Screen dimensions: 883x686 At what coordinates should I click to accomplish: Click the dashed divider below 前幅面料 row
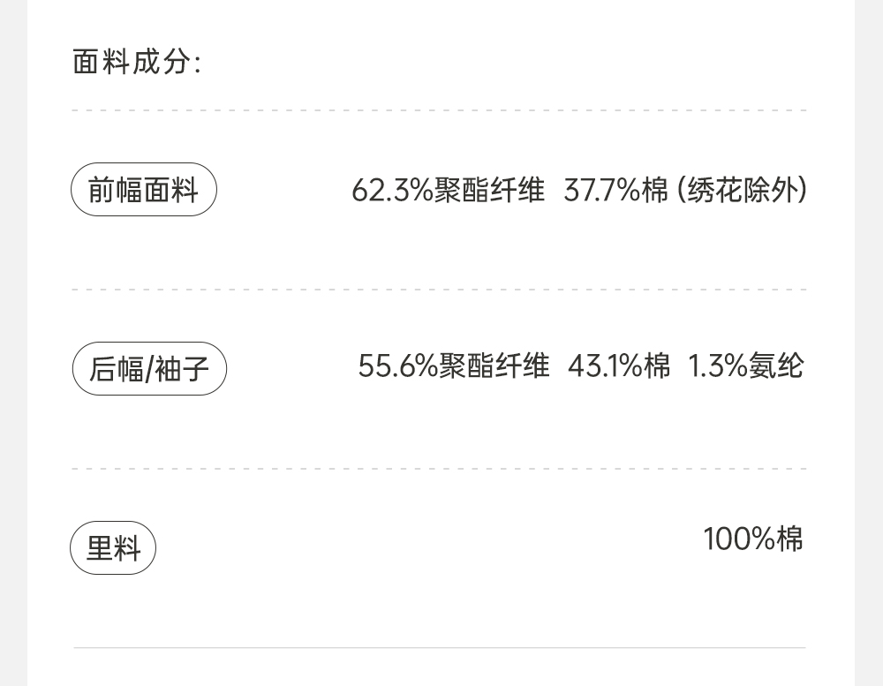440,290
